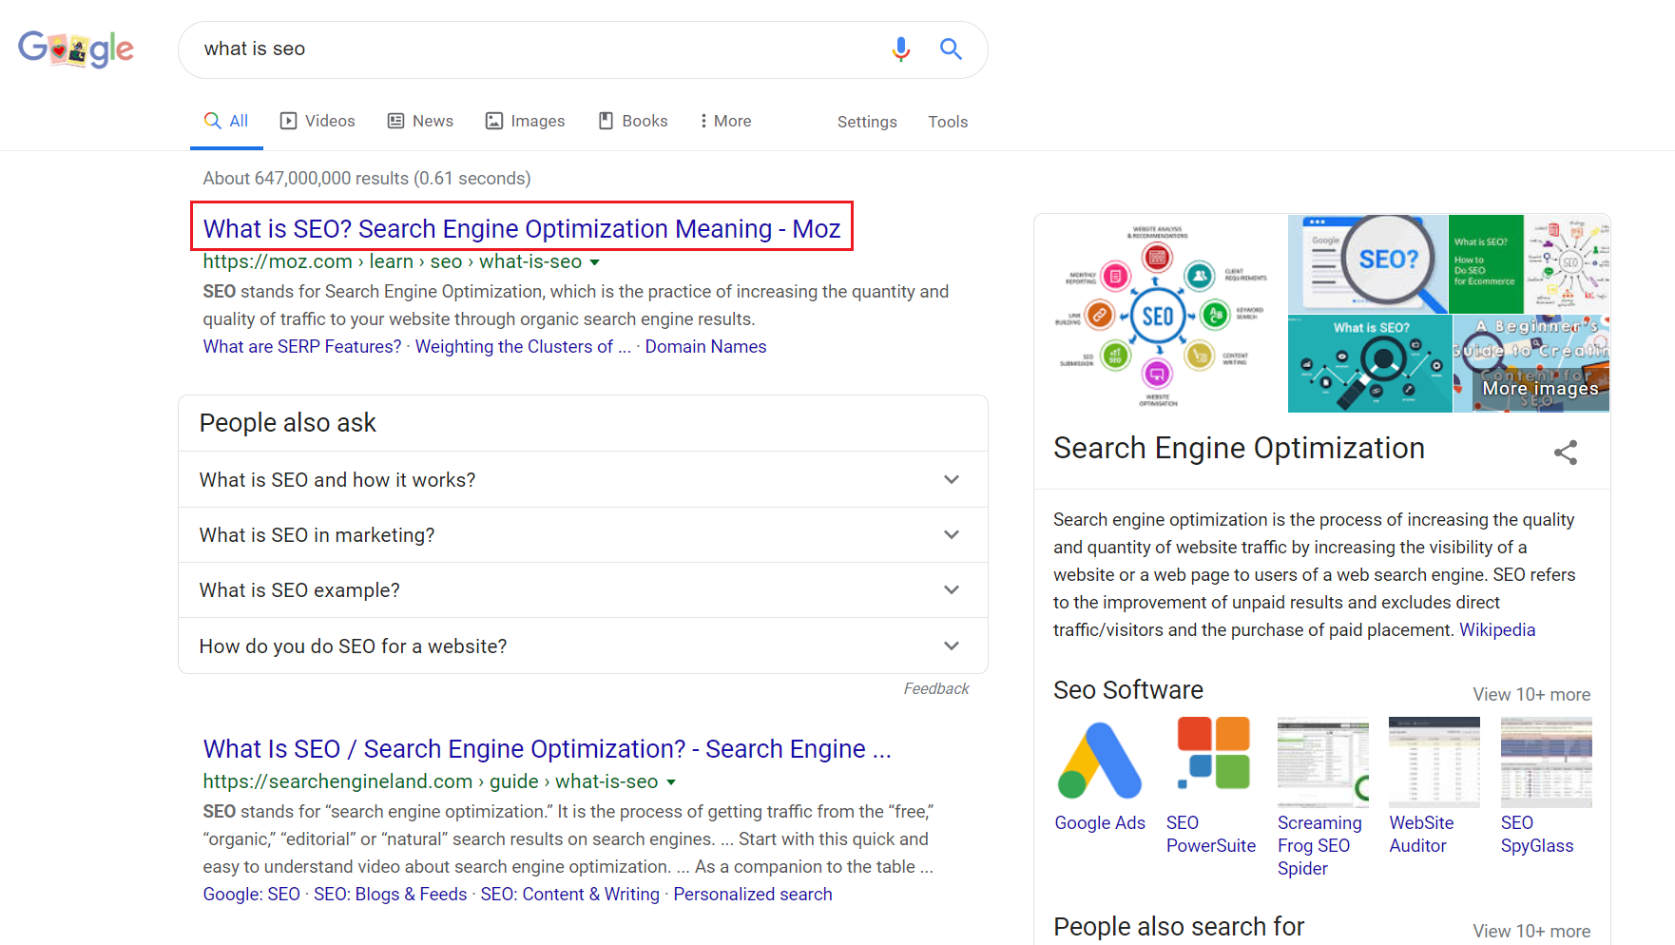
Task: Expand What is SEO in marketing?
Action: pyautogui.click(x=583, y=534)
